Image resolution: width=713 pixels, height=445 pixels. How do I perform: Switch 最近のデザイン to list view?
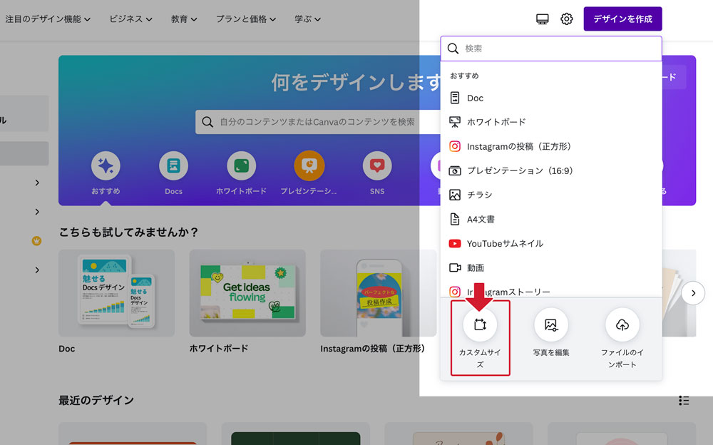tap(684, 400)
